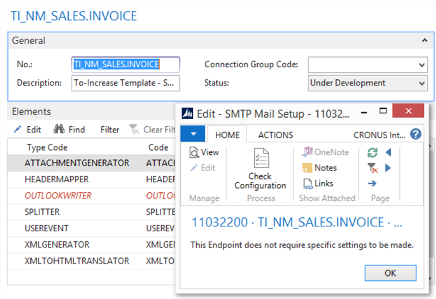Viewport: 436px width, 299px height.
Task: Open the Status dropdown showing Under Development
Action: click(x=423, y=83)
